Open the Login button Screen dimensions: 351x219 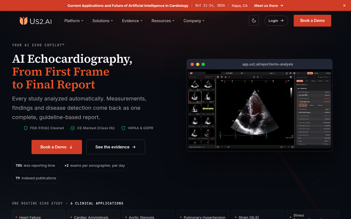(276, 21)
